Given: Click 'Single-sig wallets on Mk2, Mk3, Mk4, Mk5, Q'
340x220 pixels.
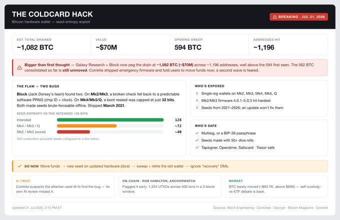Looking at the screenshot, I should tap(239, 93).
